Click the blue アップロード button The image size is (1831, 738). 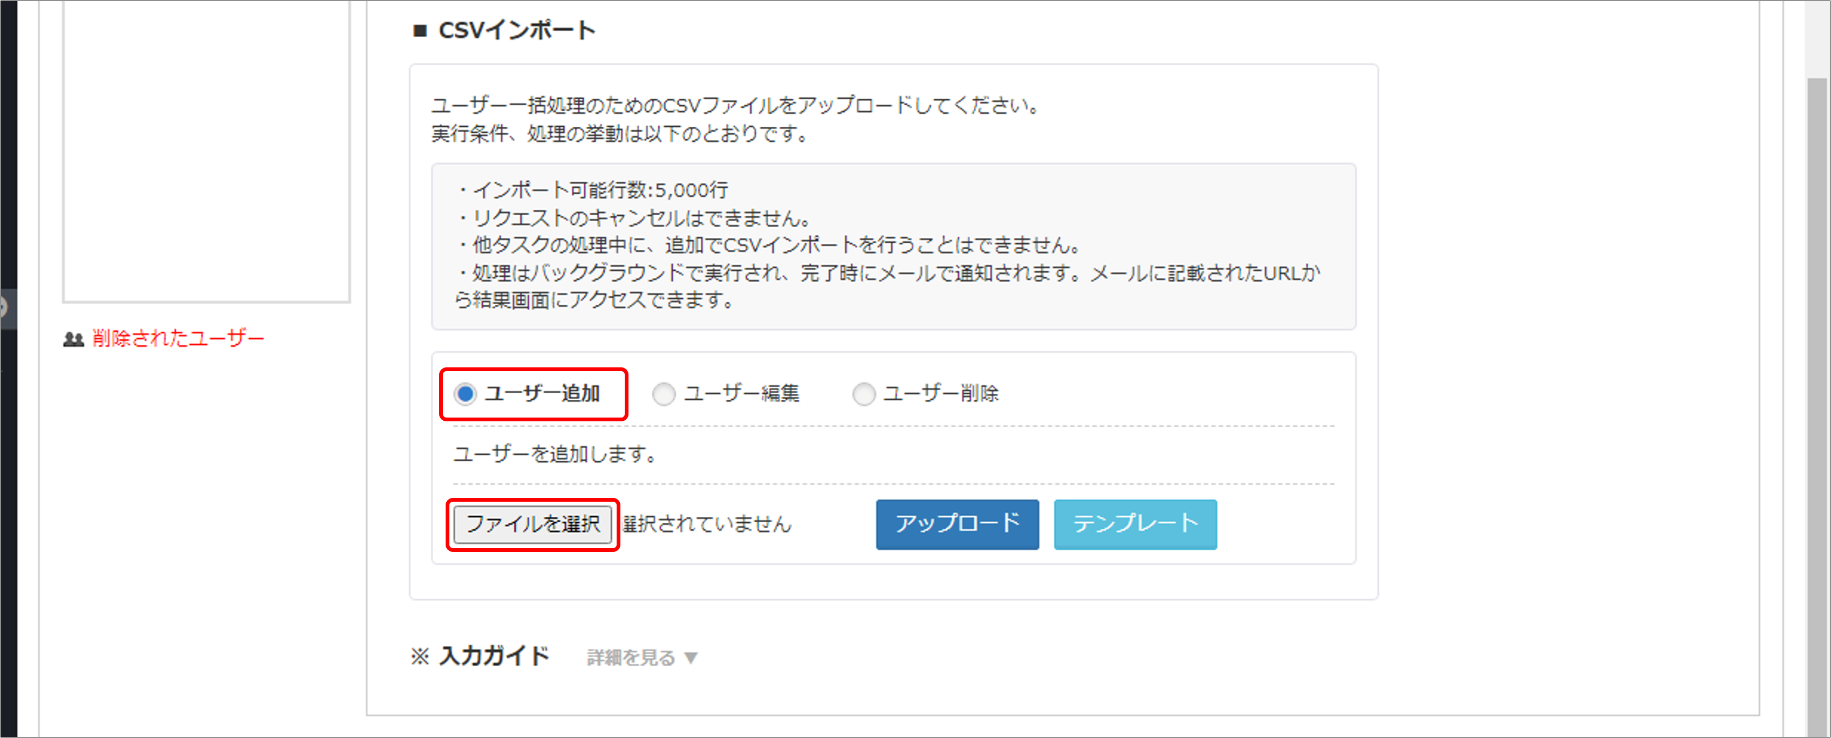pyautogui.click(x=957, y=525)
